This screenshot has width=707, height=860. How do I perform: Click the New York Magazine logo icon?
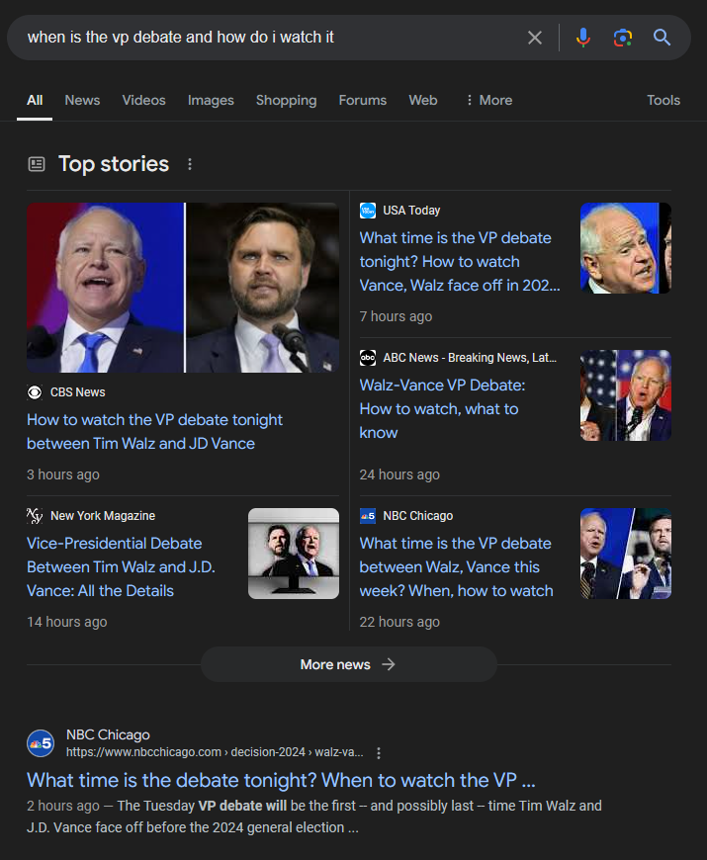coord(35,516)
